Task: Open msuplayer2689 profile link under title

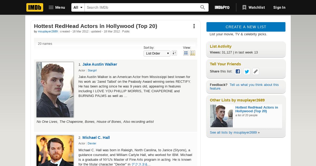Action: click(x=48, y=31)
